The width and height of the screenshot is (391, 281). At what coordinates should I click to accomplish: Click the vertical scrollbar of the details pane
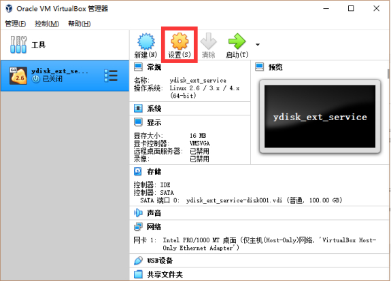point(389,74)
